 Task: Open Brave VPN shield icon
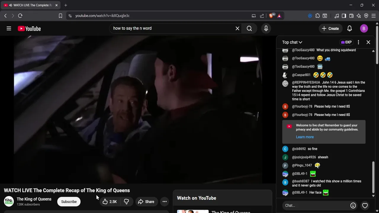pos(366,16)
